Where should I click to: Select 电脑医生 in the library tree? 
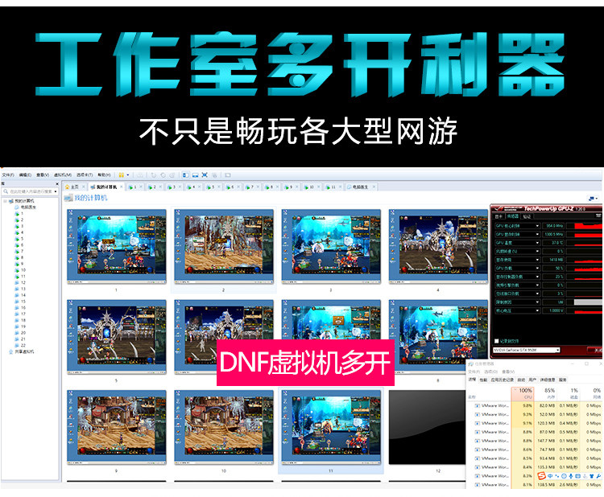(x=26, y=207)
